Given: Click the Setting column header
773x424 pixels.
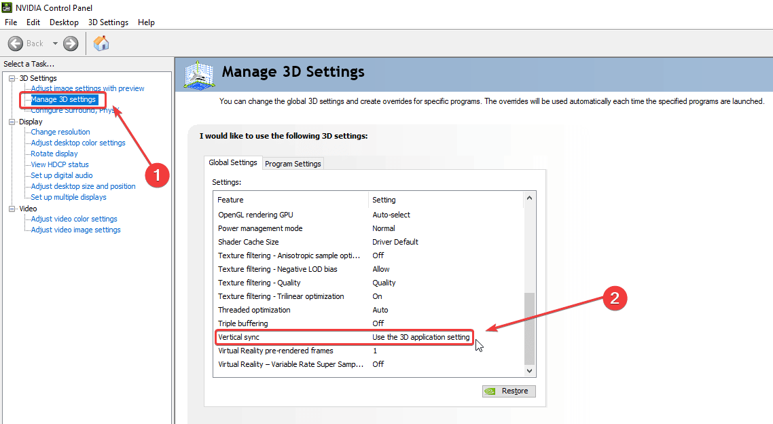Looking at the screenshot, I should coord(446,200).
